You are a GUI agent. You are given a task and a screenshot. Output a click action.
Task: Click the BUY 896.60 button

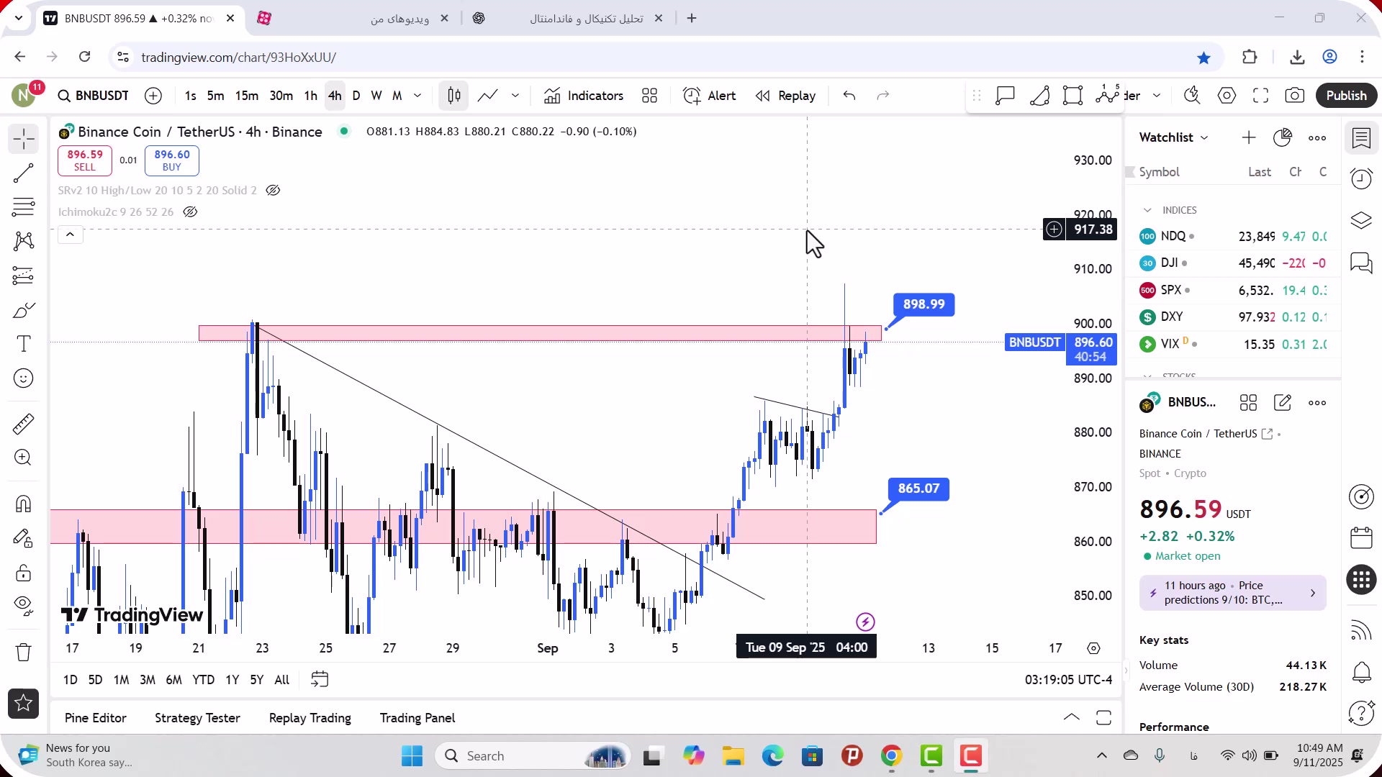pyautogui.click(x=172, y=160)
